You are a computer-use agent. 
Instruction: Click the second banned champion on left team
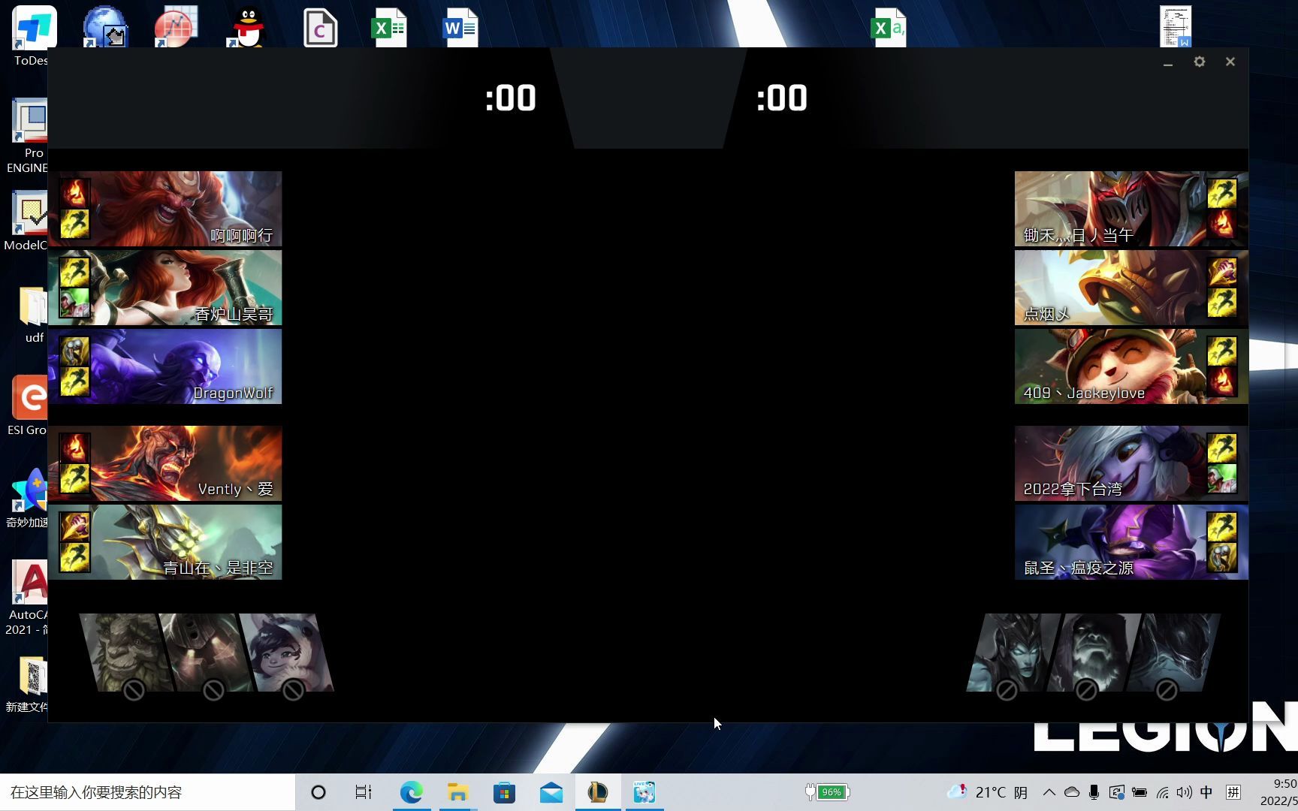pos(207,653)
